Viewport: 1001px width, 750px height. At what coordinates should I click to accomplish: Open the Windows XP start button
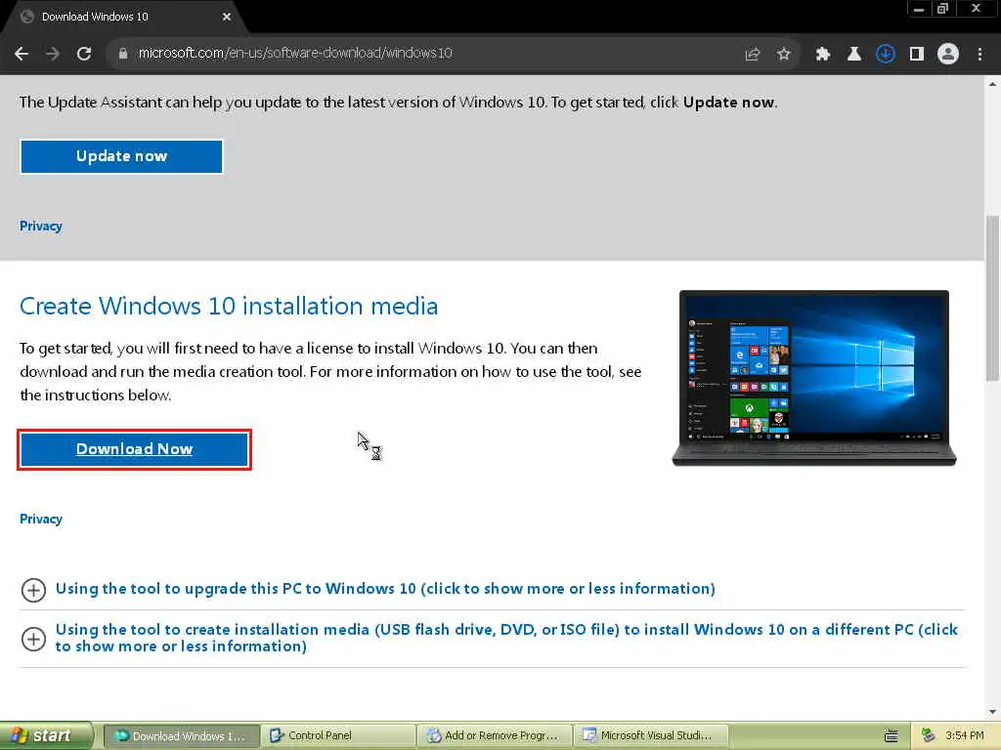pos(46,736)
